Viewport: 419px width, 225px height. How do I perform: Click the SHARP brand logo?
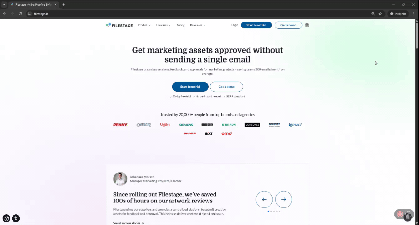tap(190, 133)
